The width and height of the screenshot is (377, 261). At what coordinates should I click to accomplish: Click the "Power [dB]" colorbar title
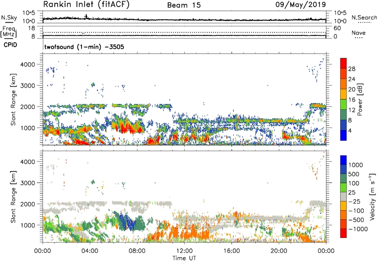coord(360,99)
